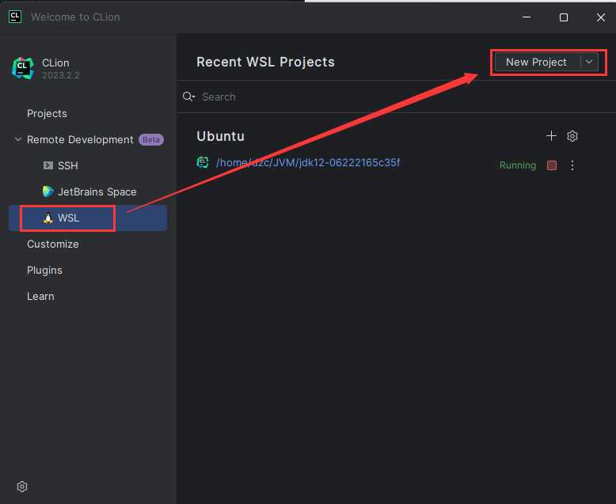Select SSH remote development
The height and width of the screenshot is (504, 616).
point(67,165)
